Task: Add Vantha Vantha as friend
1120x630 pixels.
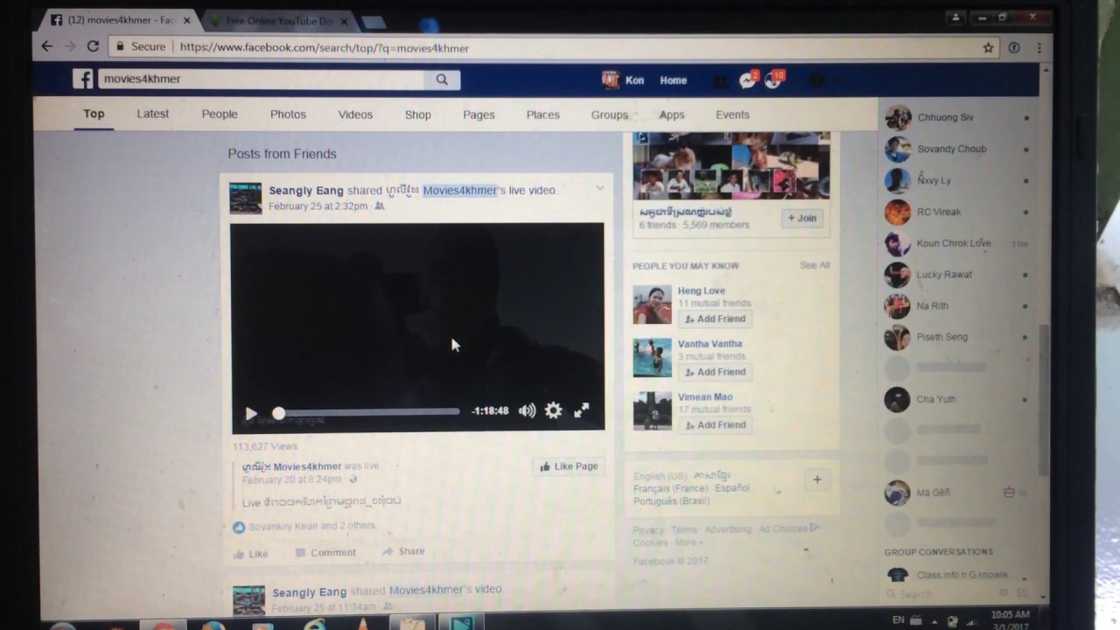Action: (715, 372)
